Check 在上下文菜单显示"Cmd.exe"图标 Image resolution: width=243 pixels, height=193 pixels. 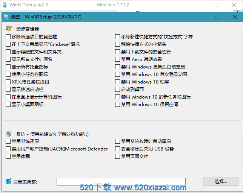click(x=8, y=44)
